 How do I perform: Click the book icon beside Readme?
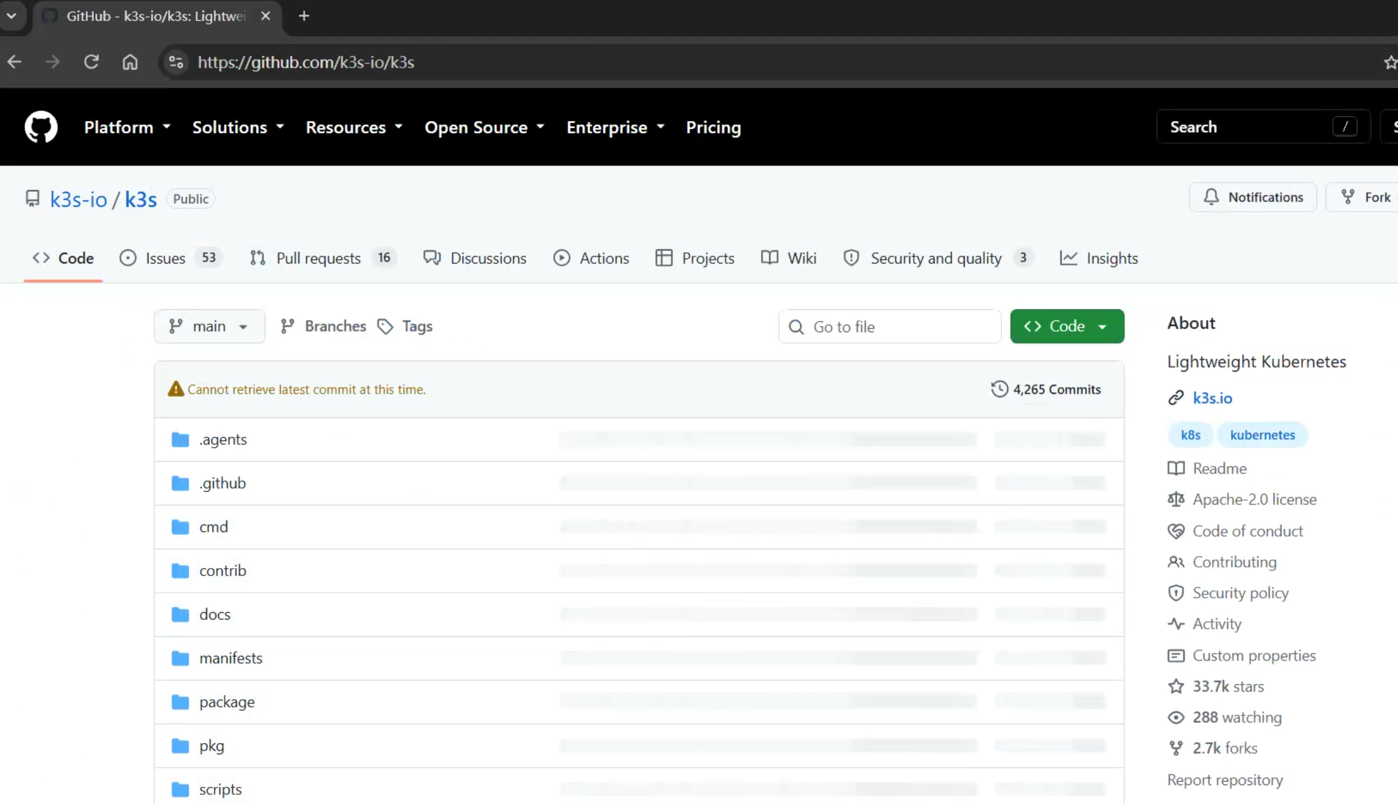pyautogui.click(x=1176, y=468)
